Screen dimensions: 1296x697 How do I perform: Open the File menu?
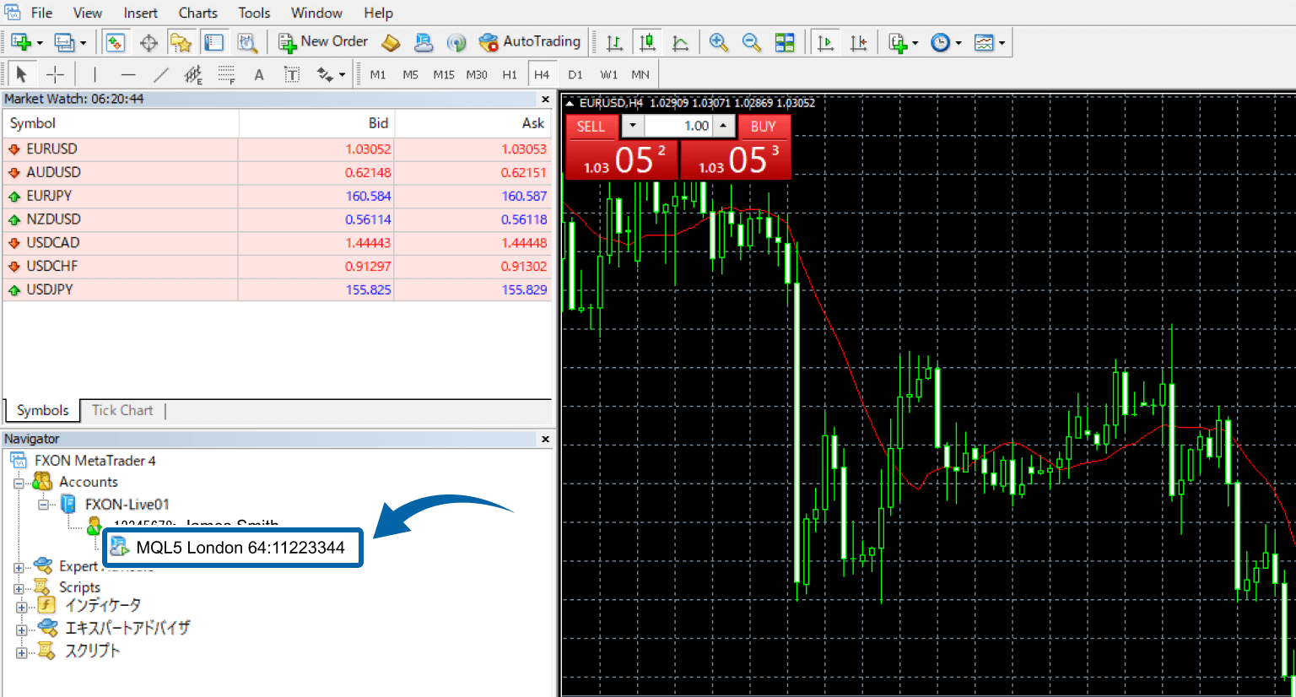[41, 13]
